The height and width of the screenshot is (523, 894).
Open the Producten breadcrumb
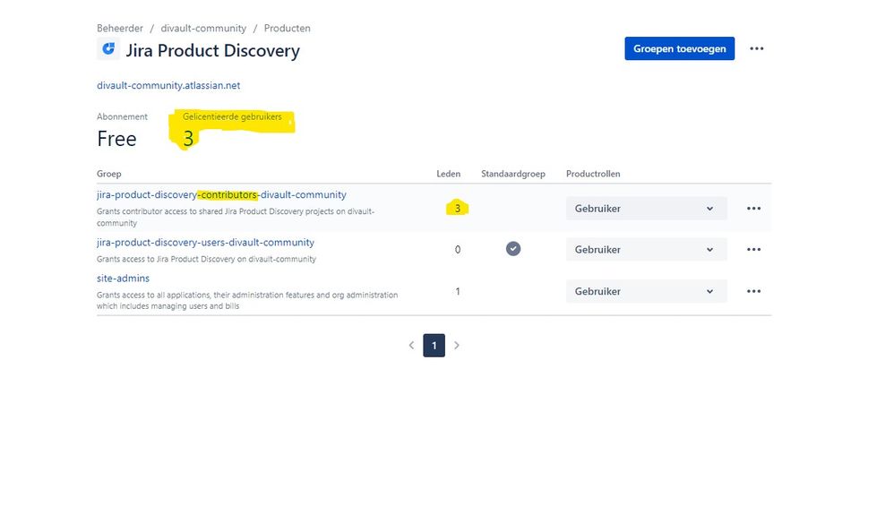pyautogui.click(x=288, y=28)
